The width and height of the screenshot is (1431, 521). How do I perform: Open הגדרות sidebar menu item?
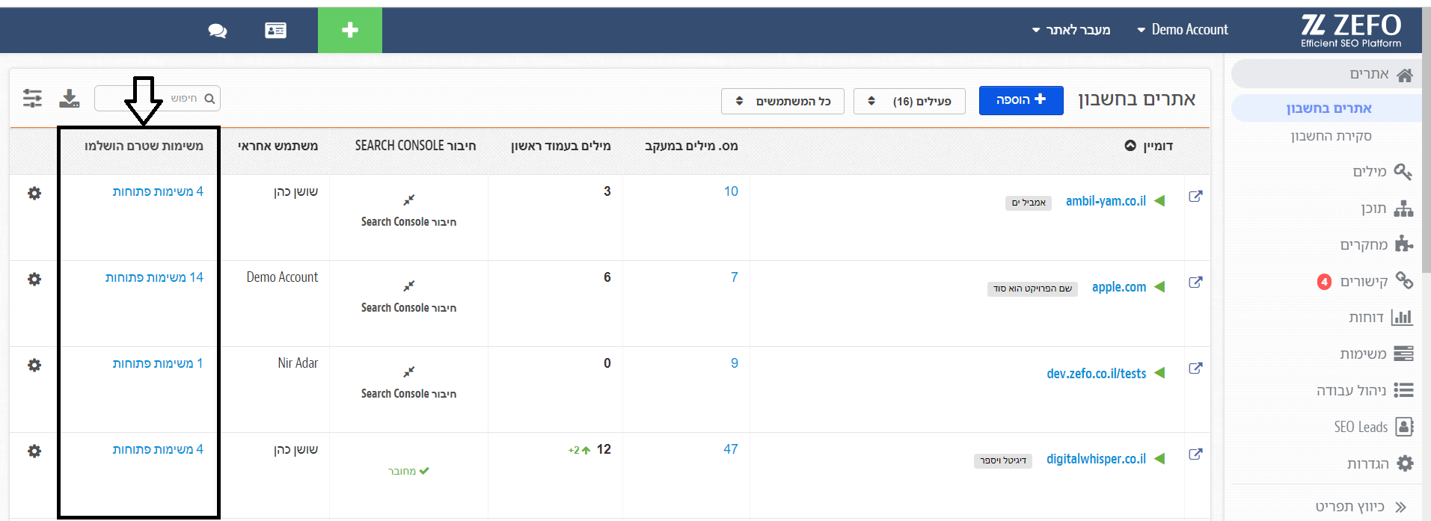coord(1380,463)
